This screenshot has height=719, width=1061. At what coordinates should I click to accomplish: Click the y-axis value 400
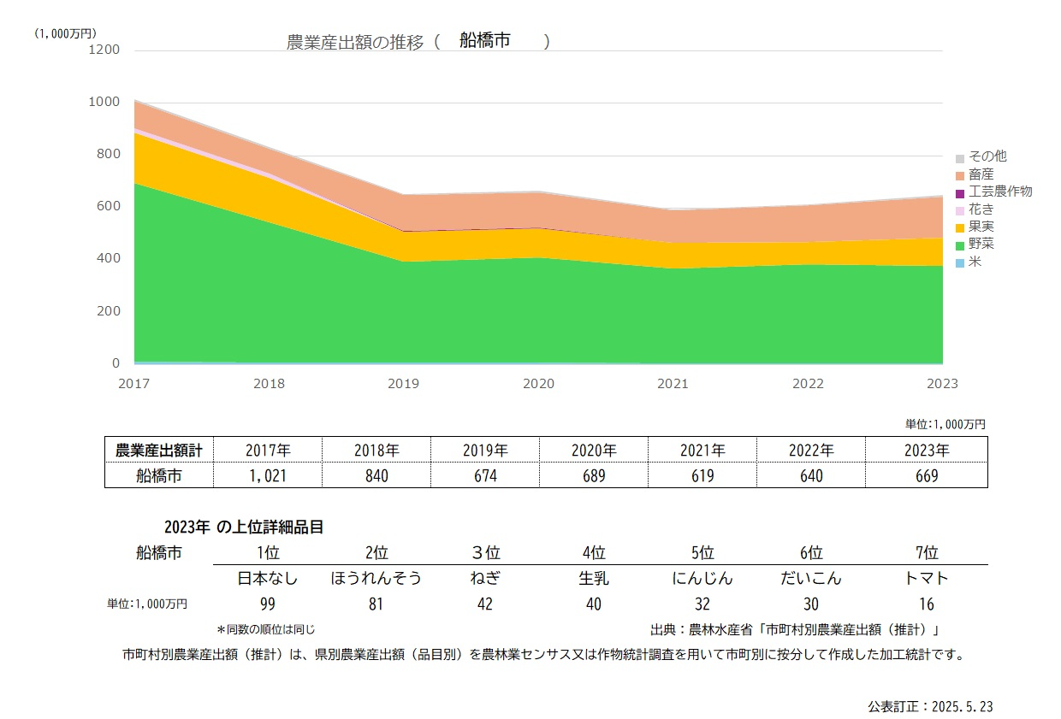point(108,258)
